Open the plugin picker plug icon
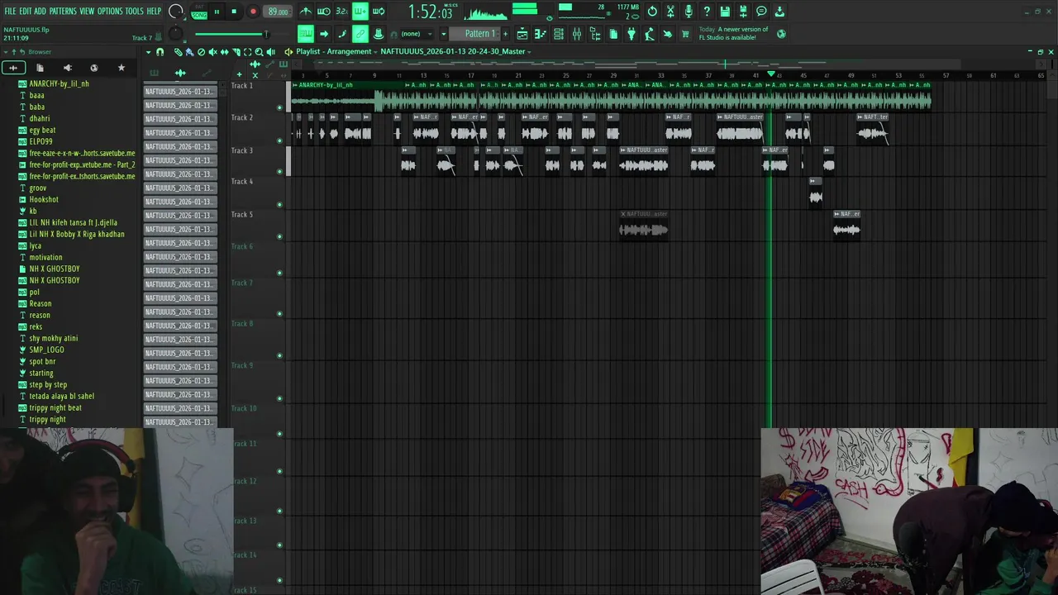This screenshot has width=1058, height=595. tap(631, 34)
